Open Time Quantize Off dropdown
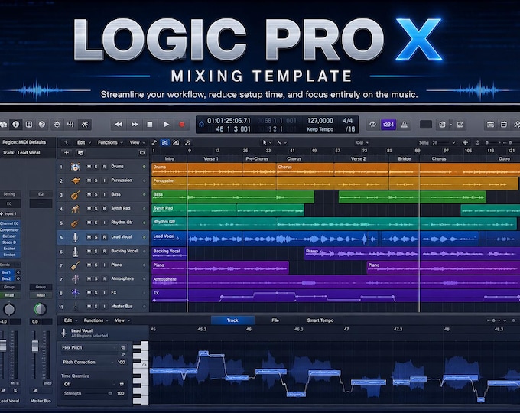Viewport: 520px width, 413px height. [94, 384]
